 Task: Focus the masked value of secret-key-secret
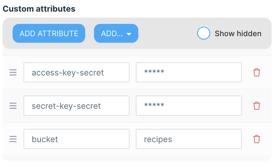tap(189, 106)
